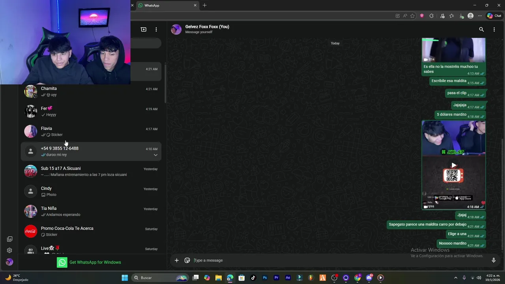This screenshot has width=505, height=284.
Task: Click the 'Nooooo mardito' message
Action: pyautogui.click(x=462, y=244)
